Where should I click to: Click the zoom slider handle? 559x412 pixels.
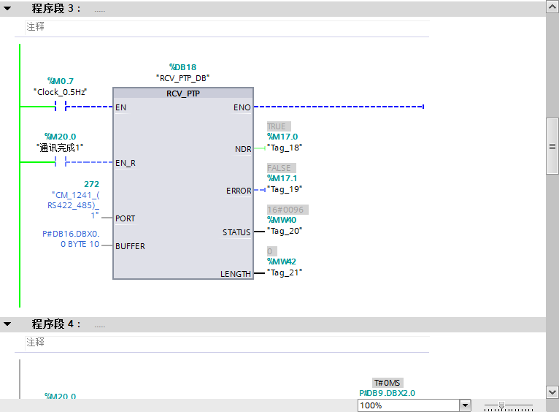coord(501,405)
